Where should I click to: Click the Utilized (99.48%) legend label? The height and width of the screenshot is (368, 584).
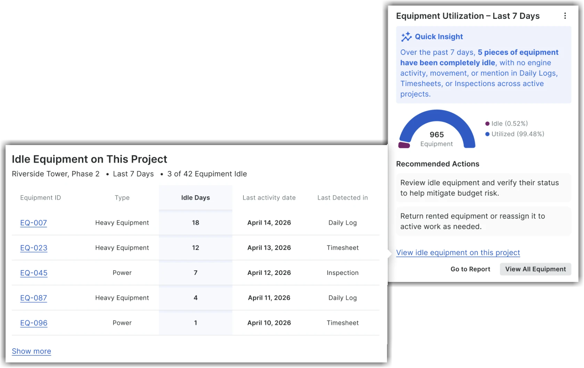(518, 134)
